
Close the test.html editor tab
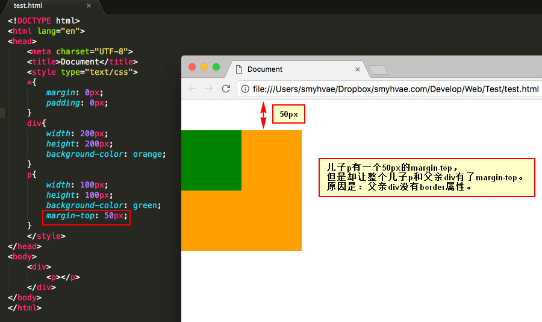pyautogui.click(x=89, y=5)
